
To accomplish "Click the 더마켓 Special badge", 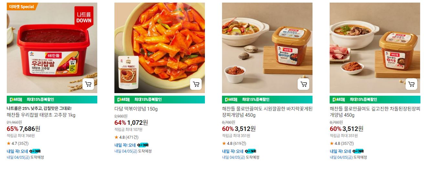I will pyautogui.click(x=22, y=6).
